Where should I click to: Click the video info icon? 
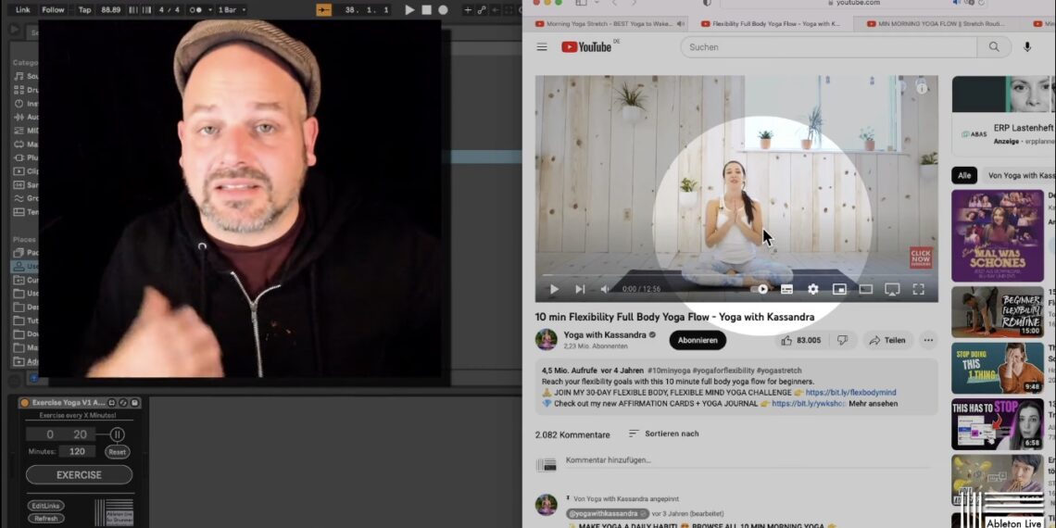pyautogui.click(x=922, y=88)
